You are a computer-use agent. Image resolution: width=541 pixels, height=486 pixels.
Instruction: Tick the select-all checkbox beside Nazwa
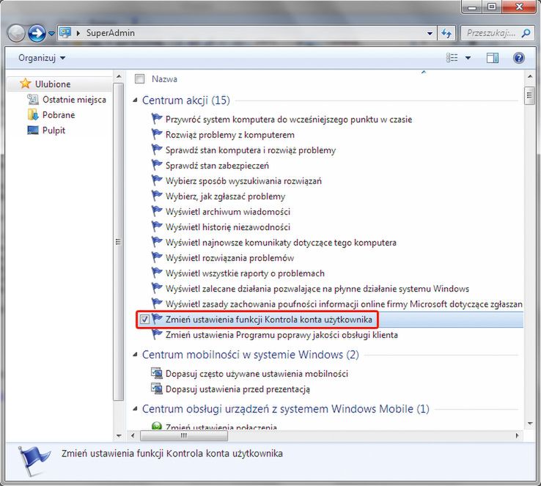140,79
